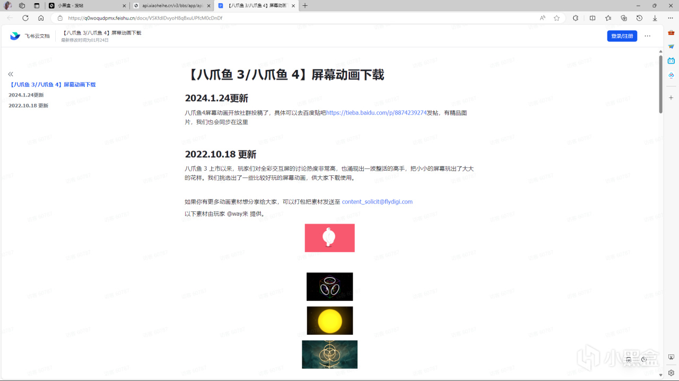Add a sidebar app with plus
The image size is (679, 381).
coord(671,98)
